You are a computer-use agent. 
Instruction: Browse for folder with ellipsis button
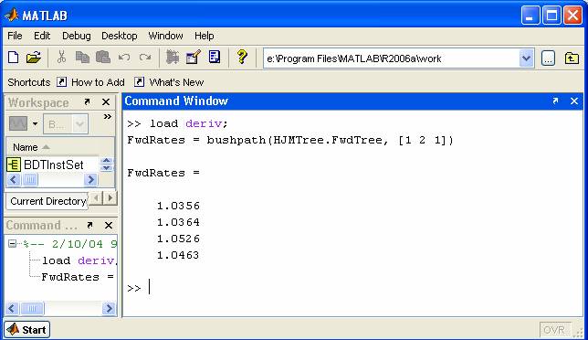tap(548, 58)
